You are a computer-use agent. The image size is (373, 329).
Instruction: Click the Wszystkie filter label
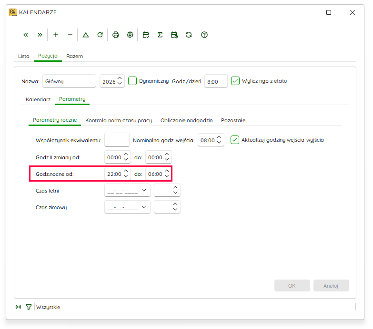click(x=48, y=307)
